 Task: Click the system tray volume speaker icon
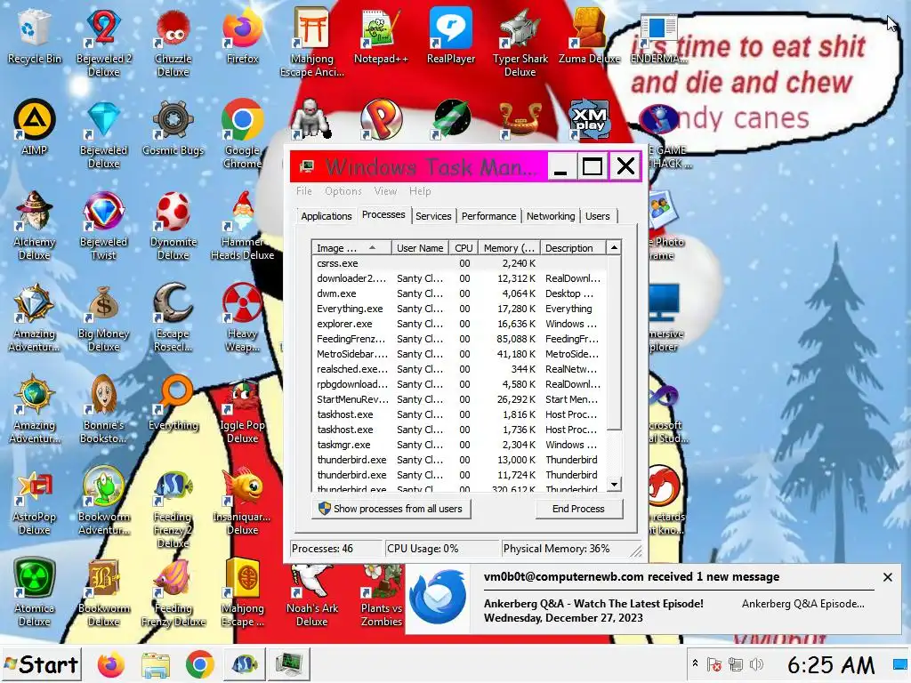point(756,664)
